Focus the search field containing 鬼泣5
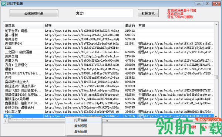This screenshot has height=137, width=222. click(x=104, y=13)
